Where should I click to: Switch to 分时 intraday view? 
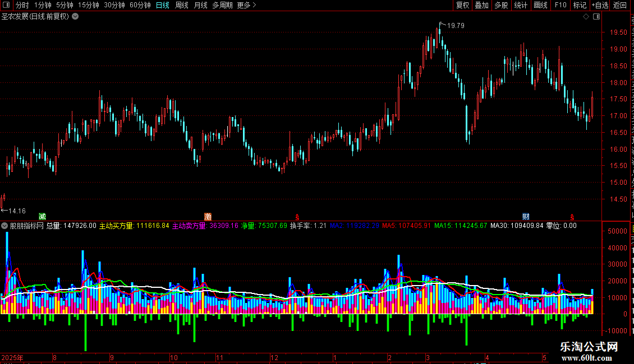[x=22, y=5]
